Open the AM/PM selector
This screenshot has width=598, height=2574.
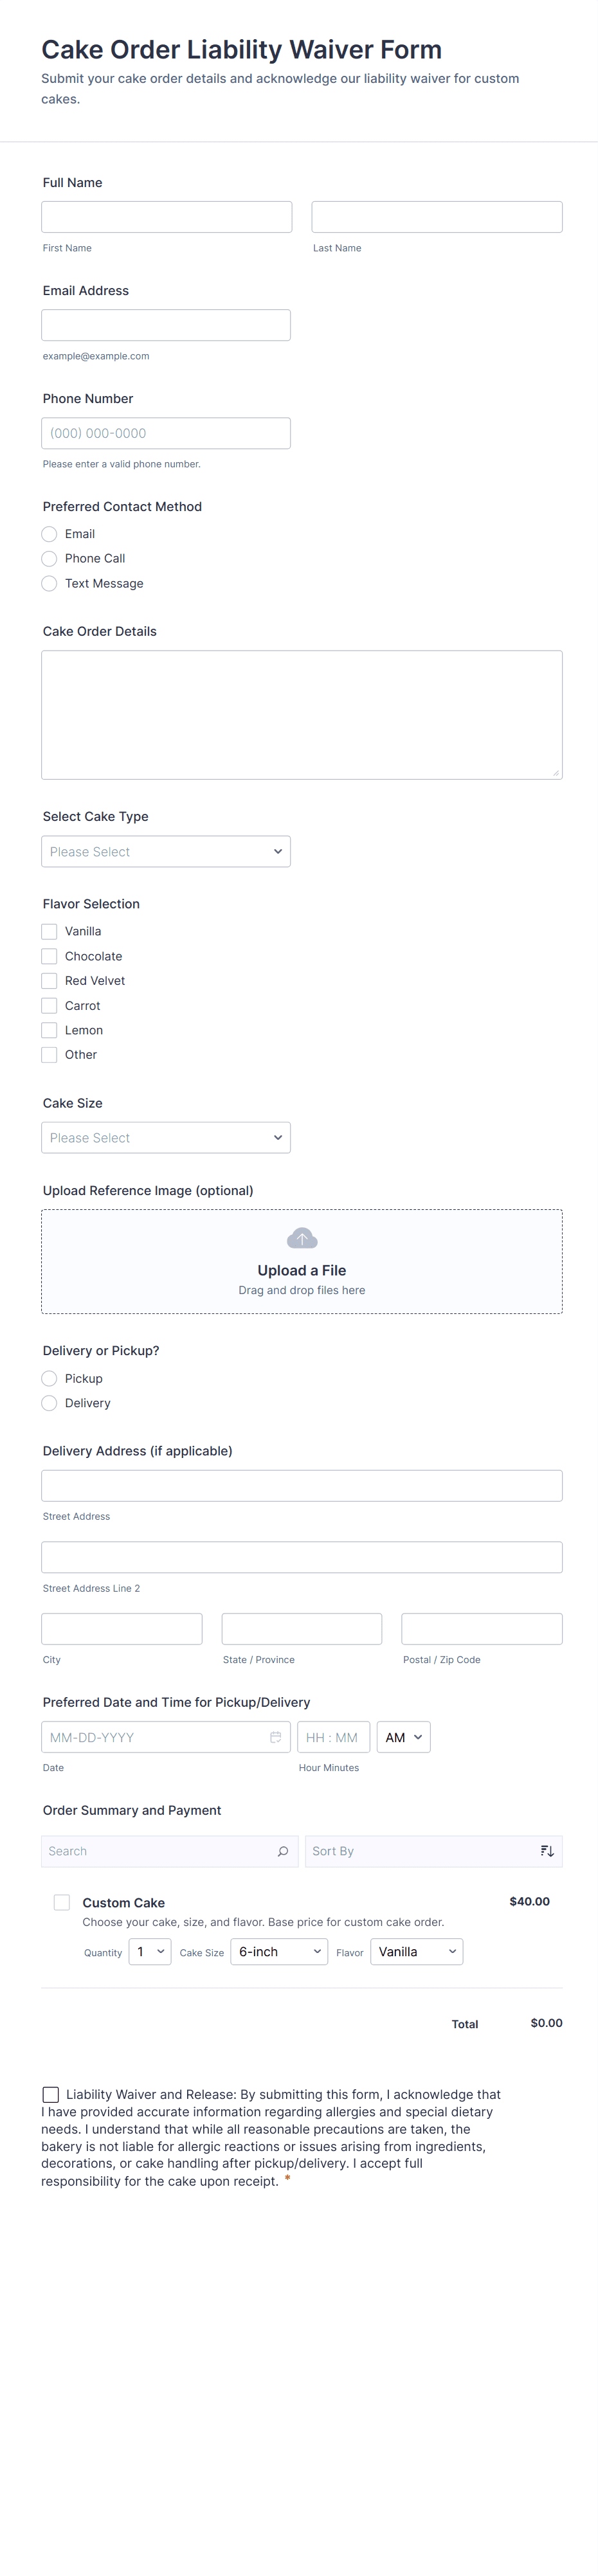click(403, 1738)
